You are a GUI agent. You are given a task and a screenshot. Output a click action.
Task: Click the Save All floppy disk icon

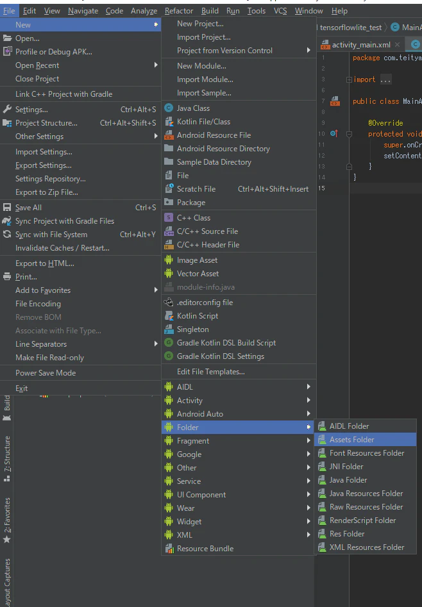(x=7, y=208)
